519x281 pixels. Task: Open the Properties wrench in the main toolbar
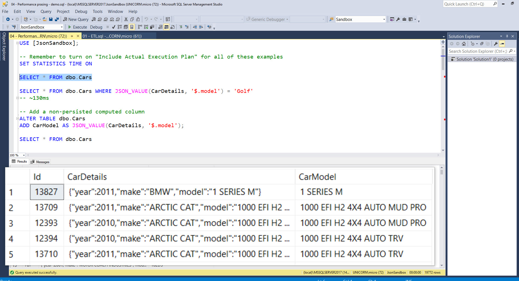(x=398, y=19)
